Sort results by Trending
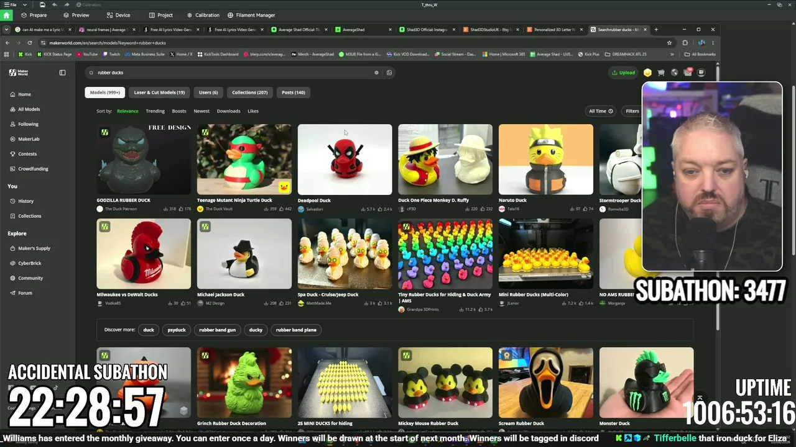This screenshot has width=796, height=447. 155,111
